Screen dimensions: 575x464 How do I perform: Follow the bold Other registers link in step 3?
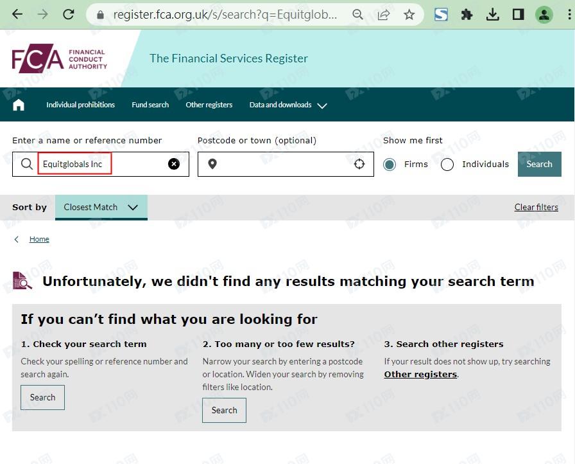tap(420, 374)
